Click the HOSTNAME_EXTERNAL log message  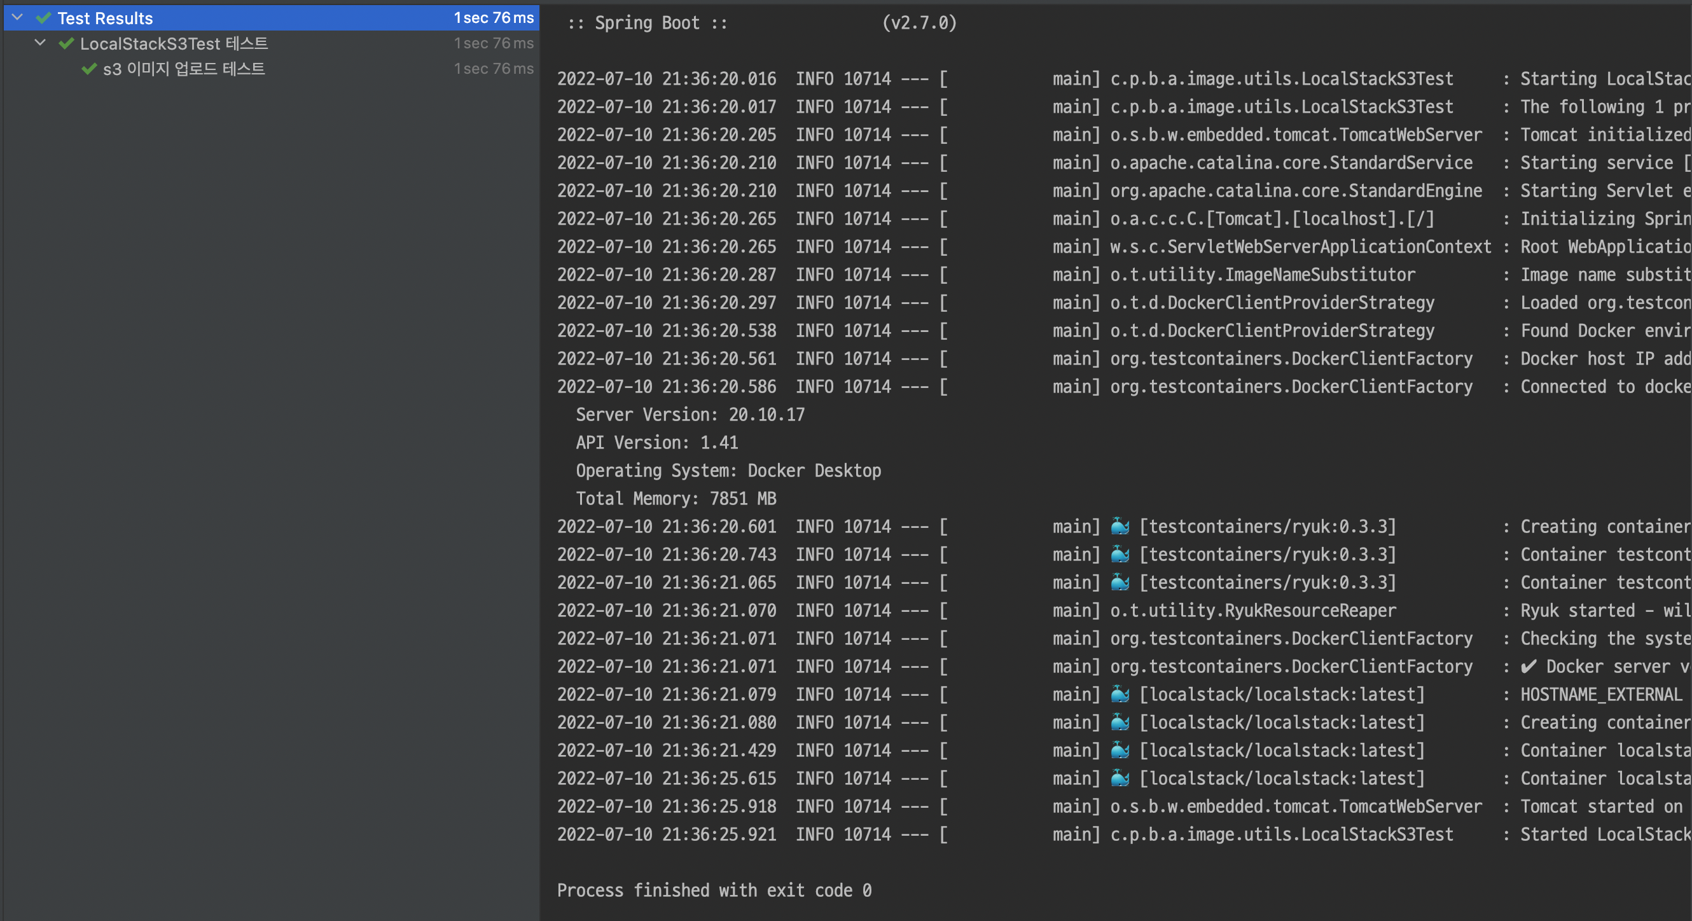(1602, 695)
